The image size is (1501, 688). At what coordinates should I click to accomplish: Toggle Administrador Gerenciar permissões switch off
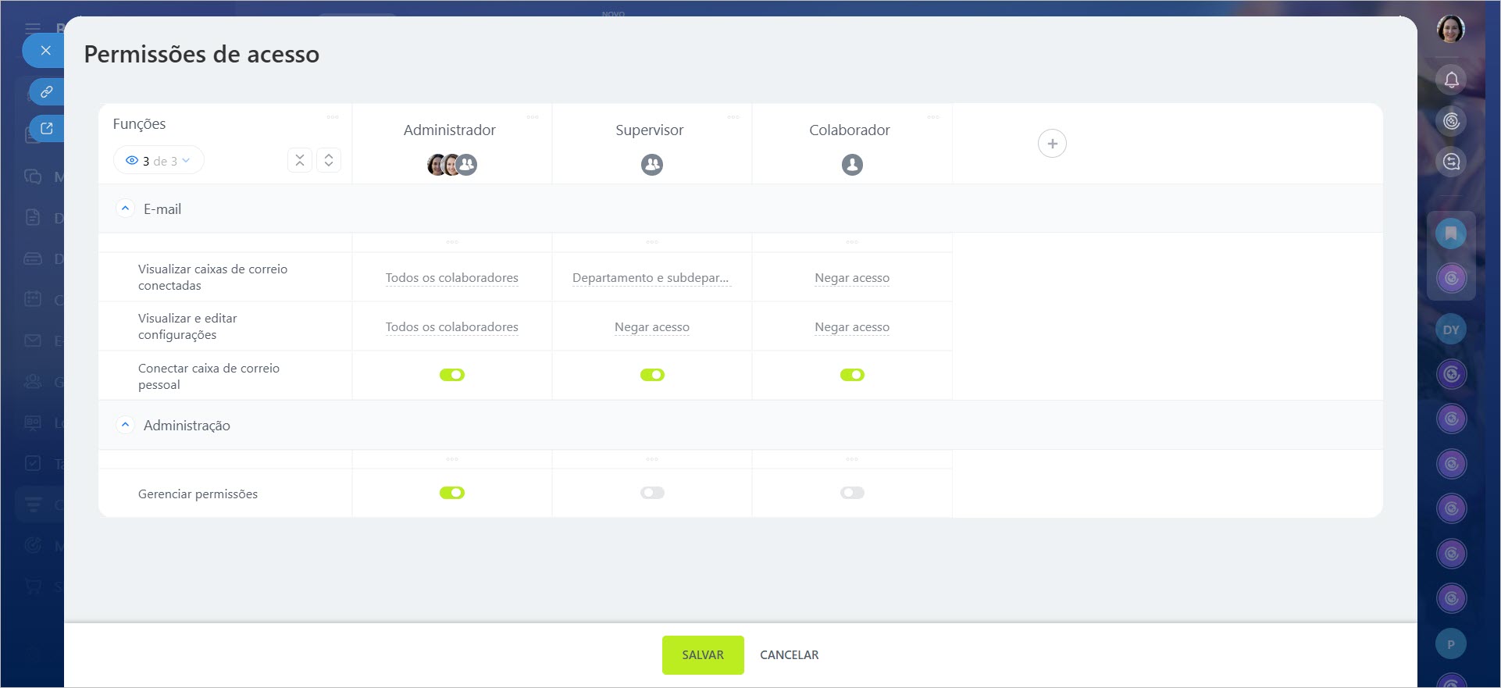click(452, 493)
